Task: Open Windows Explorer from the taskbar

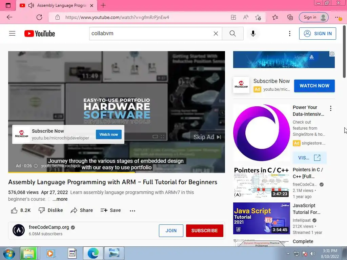Action: point(28,253)
